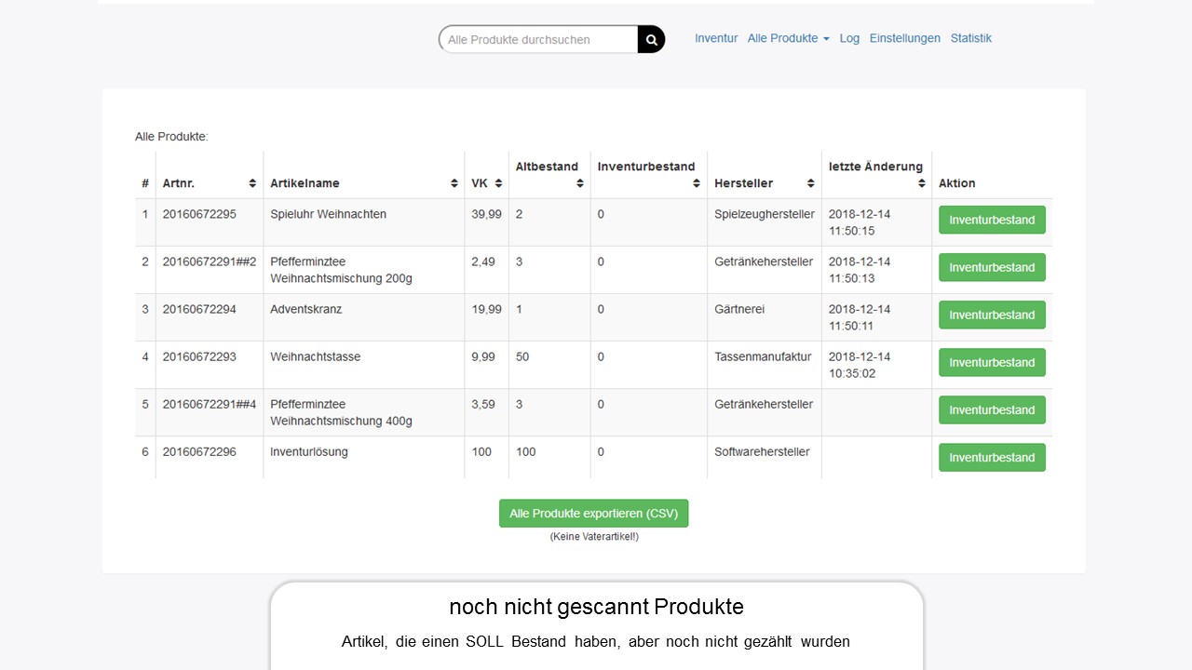The height and width of the screenshot is (670, 1192).
Task: Set Inventurbestand for Weihnachtstasse
Action: click(x=992, y=362)
